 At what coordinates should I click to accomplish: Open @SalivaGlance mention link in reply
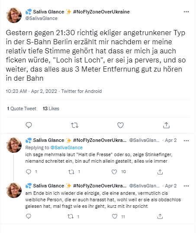(67, 148)
